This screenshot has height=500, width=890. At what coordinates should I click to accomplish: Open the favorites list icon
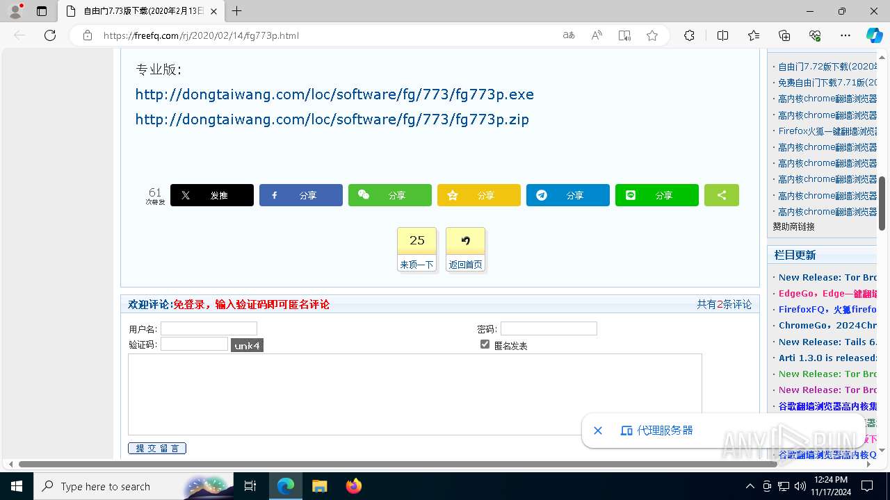(x=754, y=35)
